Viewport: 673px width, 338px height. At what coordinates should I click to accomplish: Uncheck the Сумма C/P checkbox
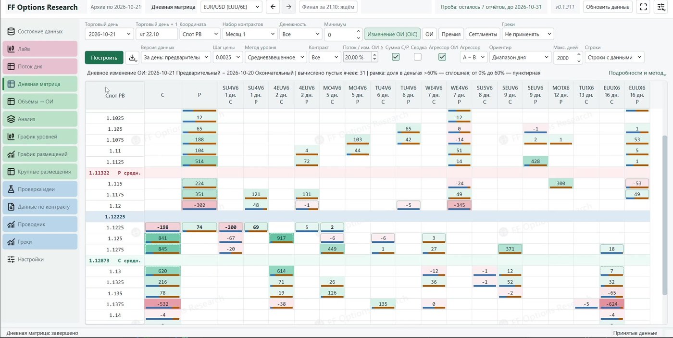tap(396, 57)
